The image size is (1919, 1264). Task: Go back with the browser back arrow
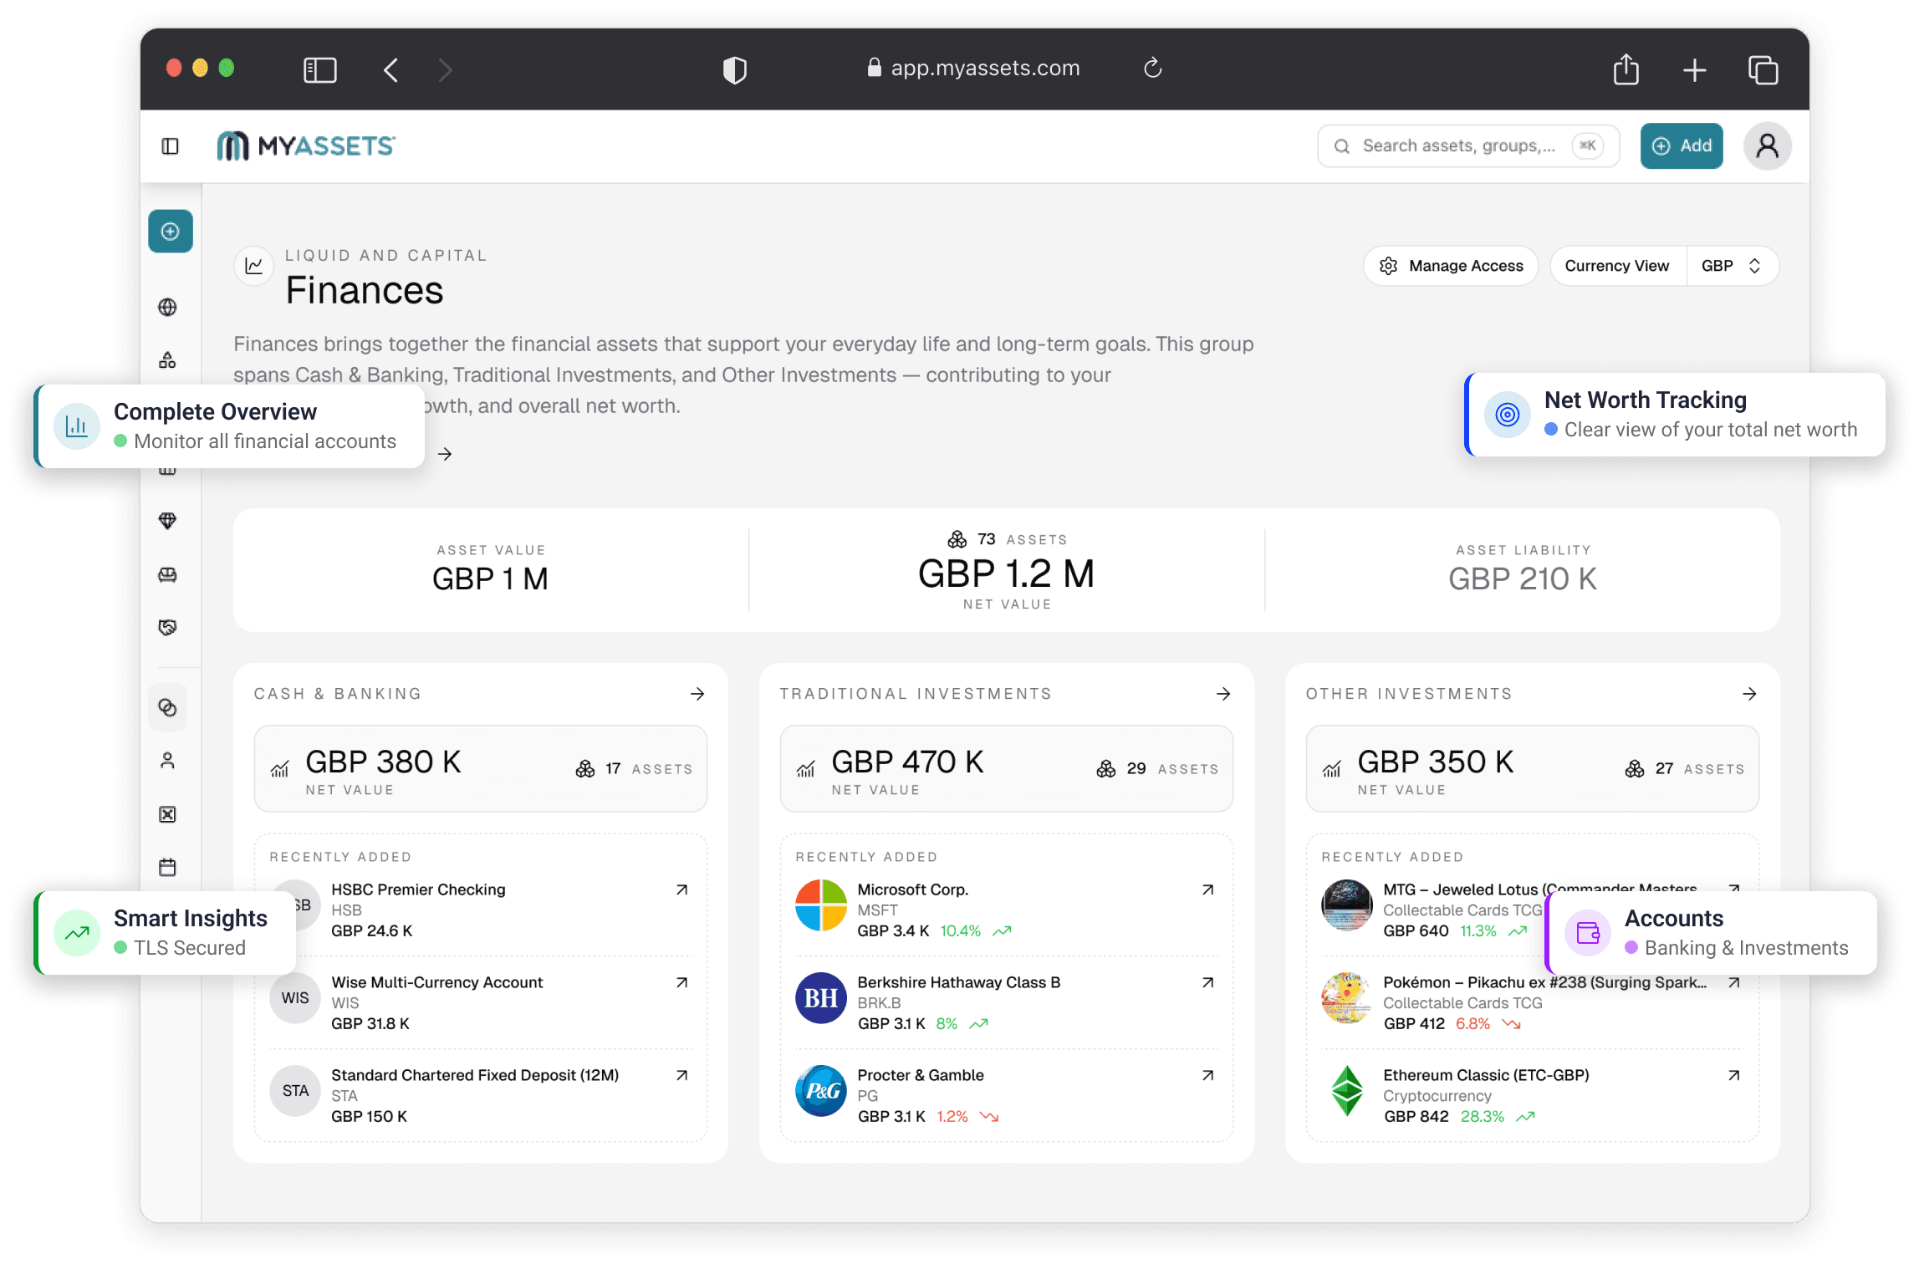pyautogui.click(x=390, y=69)
